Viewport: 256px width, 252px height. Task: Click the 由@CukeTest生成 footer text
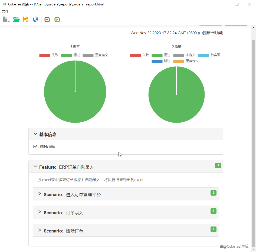(x=234, y=246)
